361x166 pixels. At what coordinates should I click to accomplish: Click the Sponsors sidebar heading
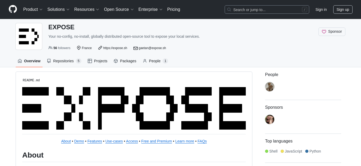pyautogui.click(x=274, y=107)
